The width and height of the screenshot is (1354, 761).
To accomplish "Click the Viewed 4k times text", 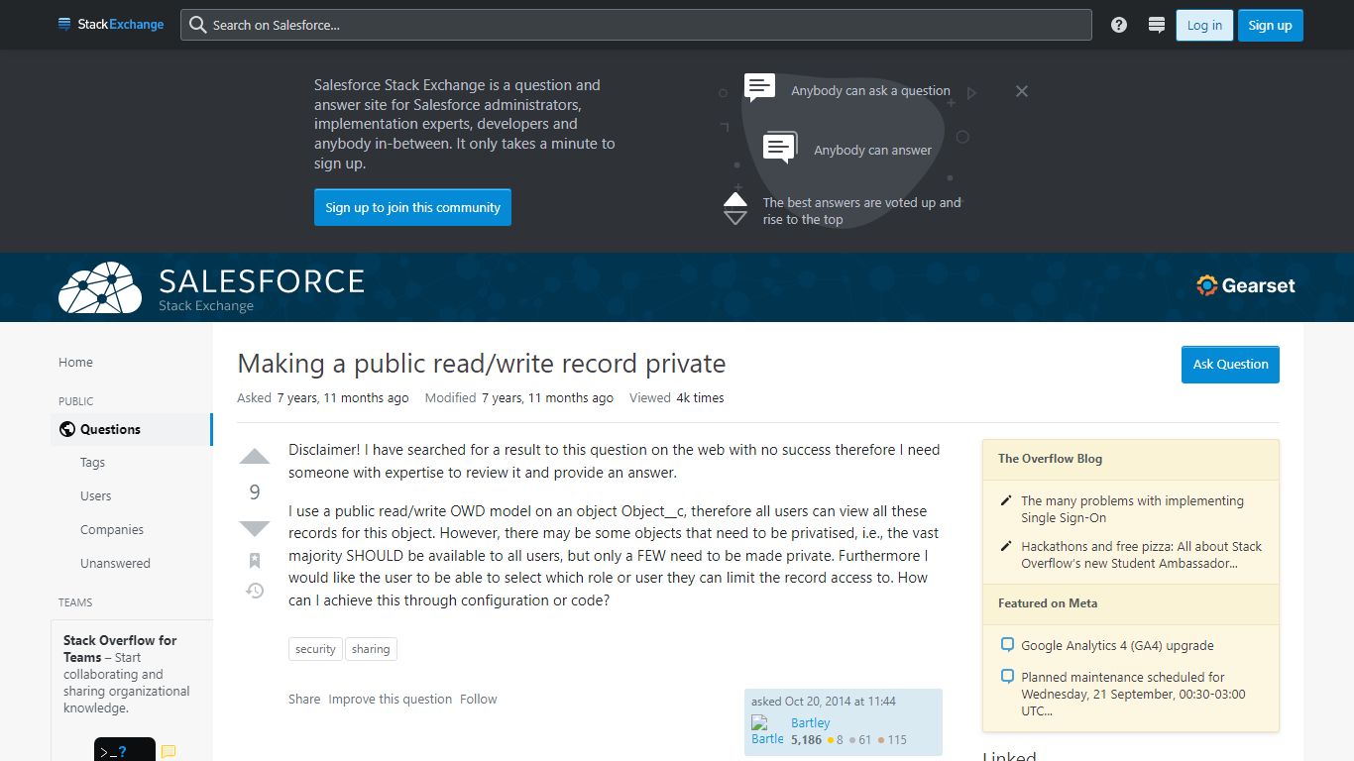I will tap(677, 397).
